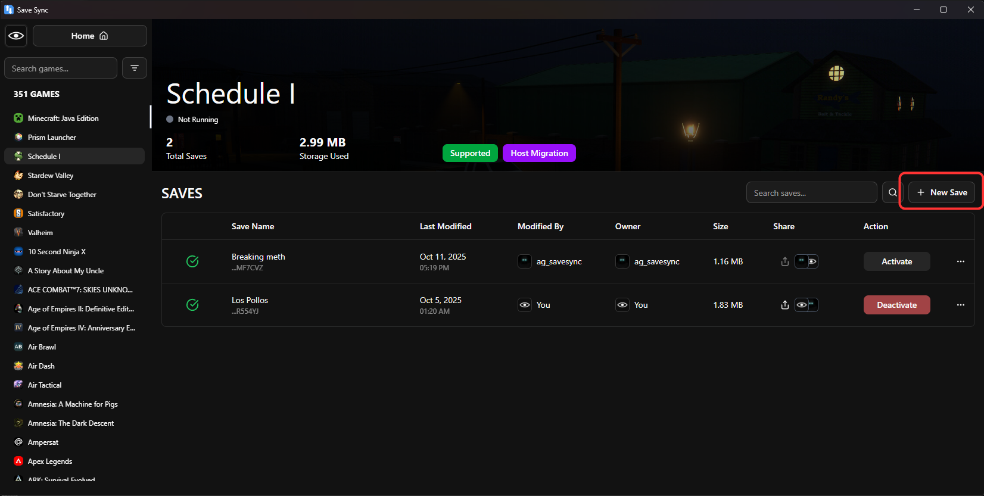Select Age of Empires II Definitive Edition
This screenshot has width=984, height=496.
(74, 308)
